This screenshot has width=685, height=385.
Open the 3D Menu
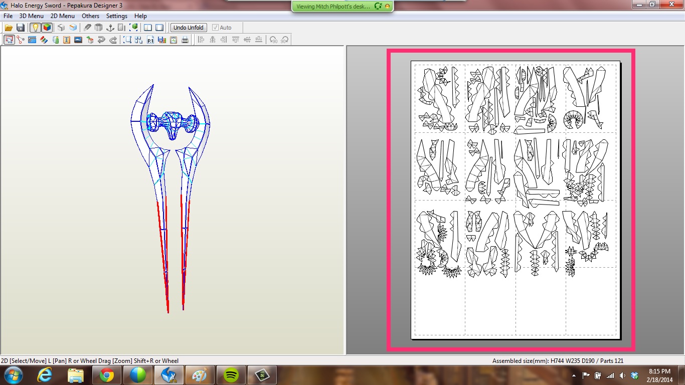pos(31,16)
